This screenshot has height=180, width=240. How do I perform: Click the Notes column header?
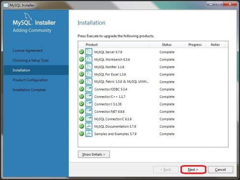click(215, 45)
